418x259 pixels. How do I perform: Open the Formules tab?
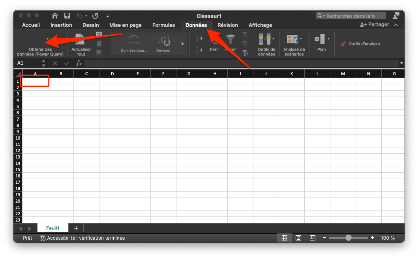tap(163, 25)
